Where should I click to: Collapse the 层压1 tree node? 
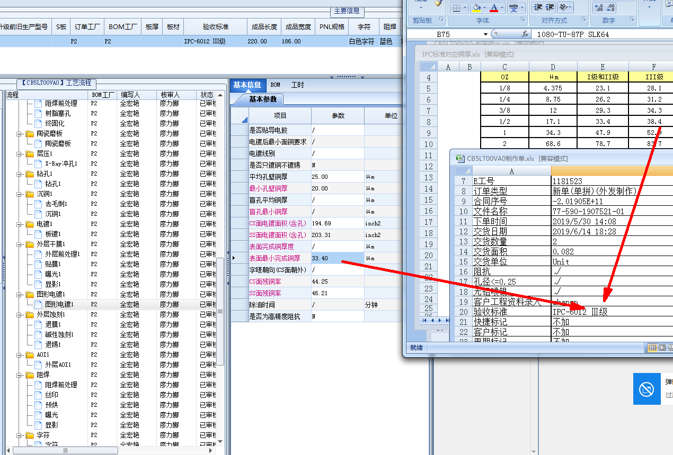click(x=19, y=153)
